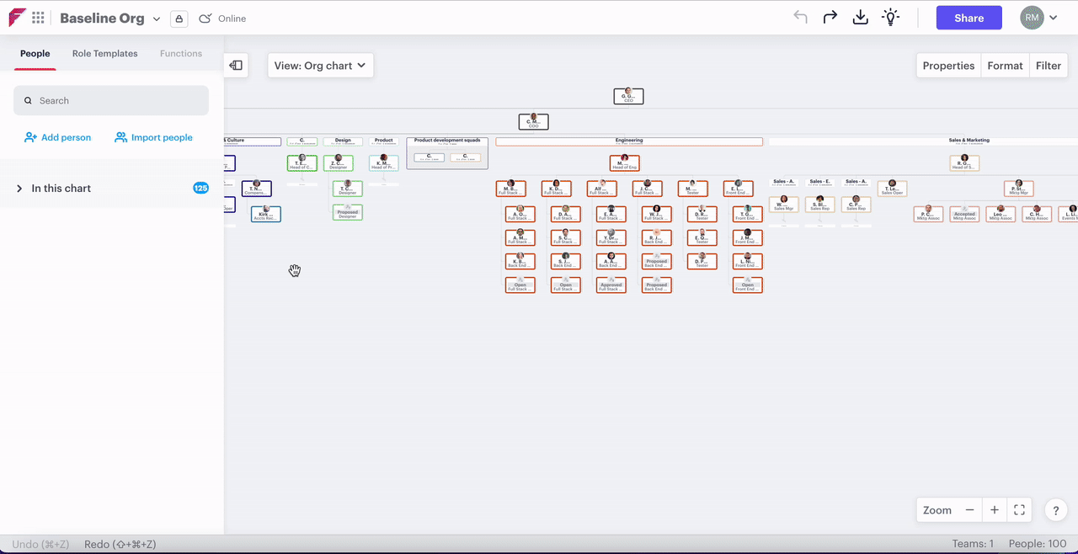Viewport: 1078px width, 554px height.
Task: Expand the In this chart section
Action: pos(19,189)
